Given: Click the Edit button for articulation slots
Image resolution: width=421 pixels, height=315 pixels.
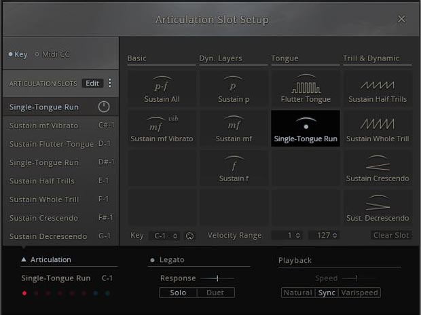Looking at the screenshot, I should [92, 84].
